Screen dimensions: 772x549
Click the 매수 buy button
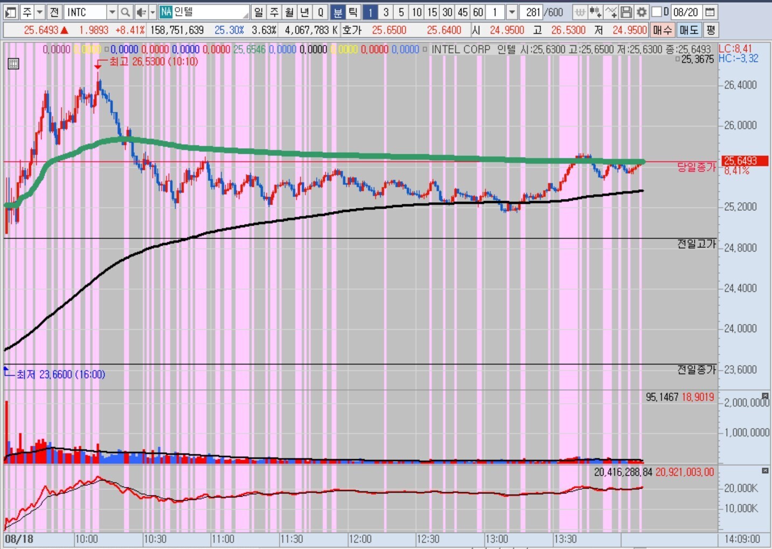(x=662, y=30)
